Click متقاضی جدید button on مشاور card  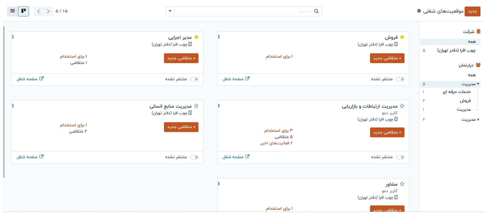pos(387,209)
